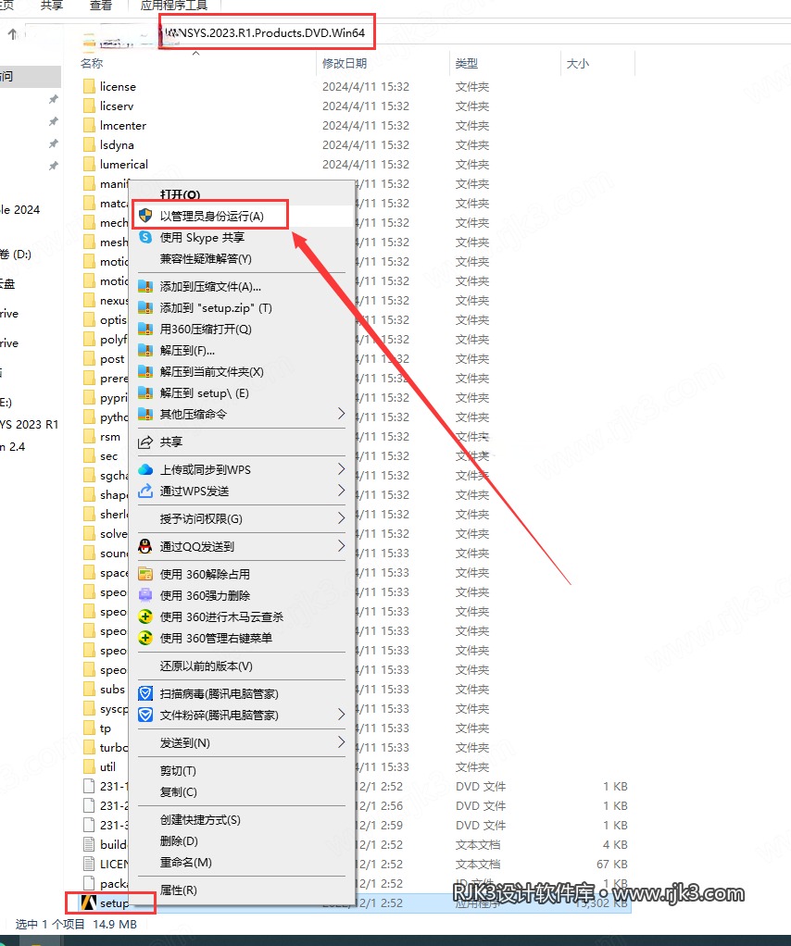The image size is (791, 946).
Task: Select 使用 Skype 共享 menu entry
Action: click(242, 237)
